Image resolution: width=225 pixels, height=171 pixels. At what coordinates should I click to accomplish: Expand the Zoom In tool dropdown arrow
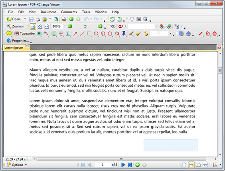pyautogui.click(x=27, y=26)
